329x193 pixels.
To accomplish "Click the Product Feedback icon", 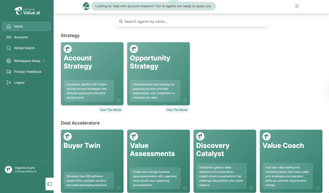I will pyautogui.click(x=9, y=72).
